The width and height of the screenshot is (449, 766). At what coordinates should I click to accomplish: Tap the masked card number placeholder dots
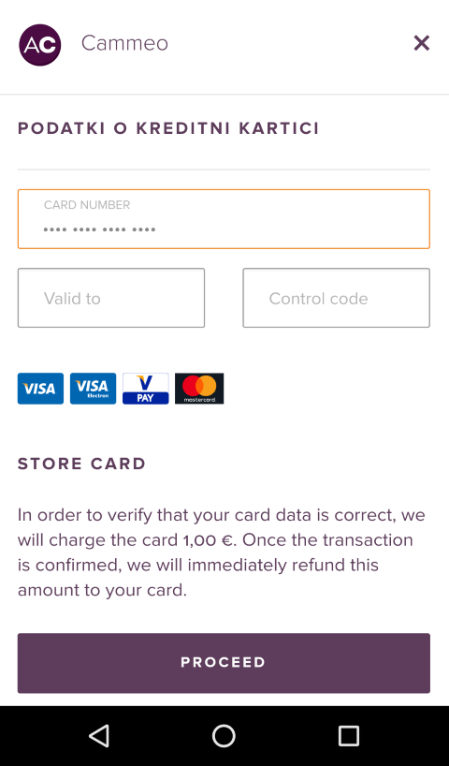(x=99, y=229)
